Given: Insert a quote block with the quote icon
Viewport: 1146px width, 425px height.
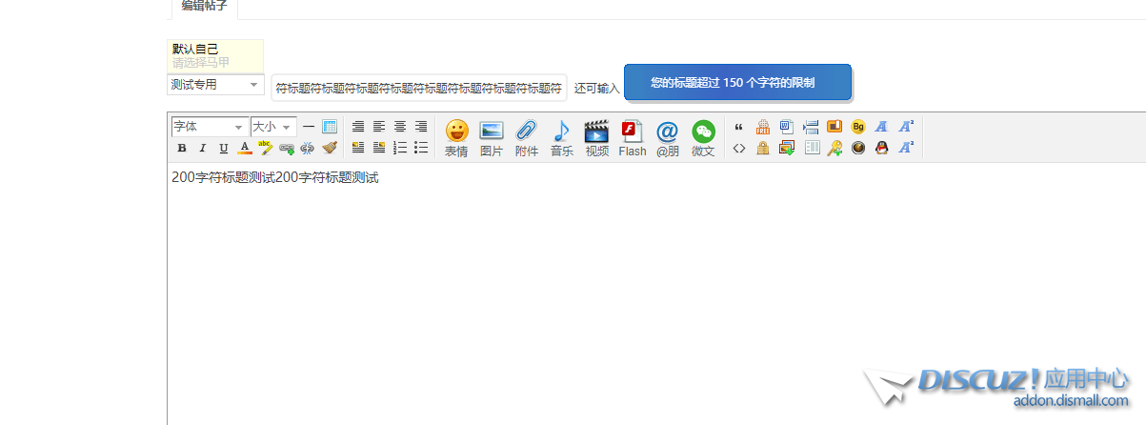Looking at the screenshot, I should coord(738,127).
